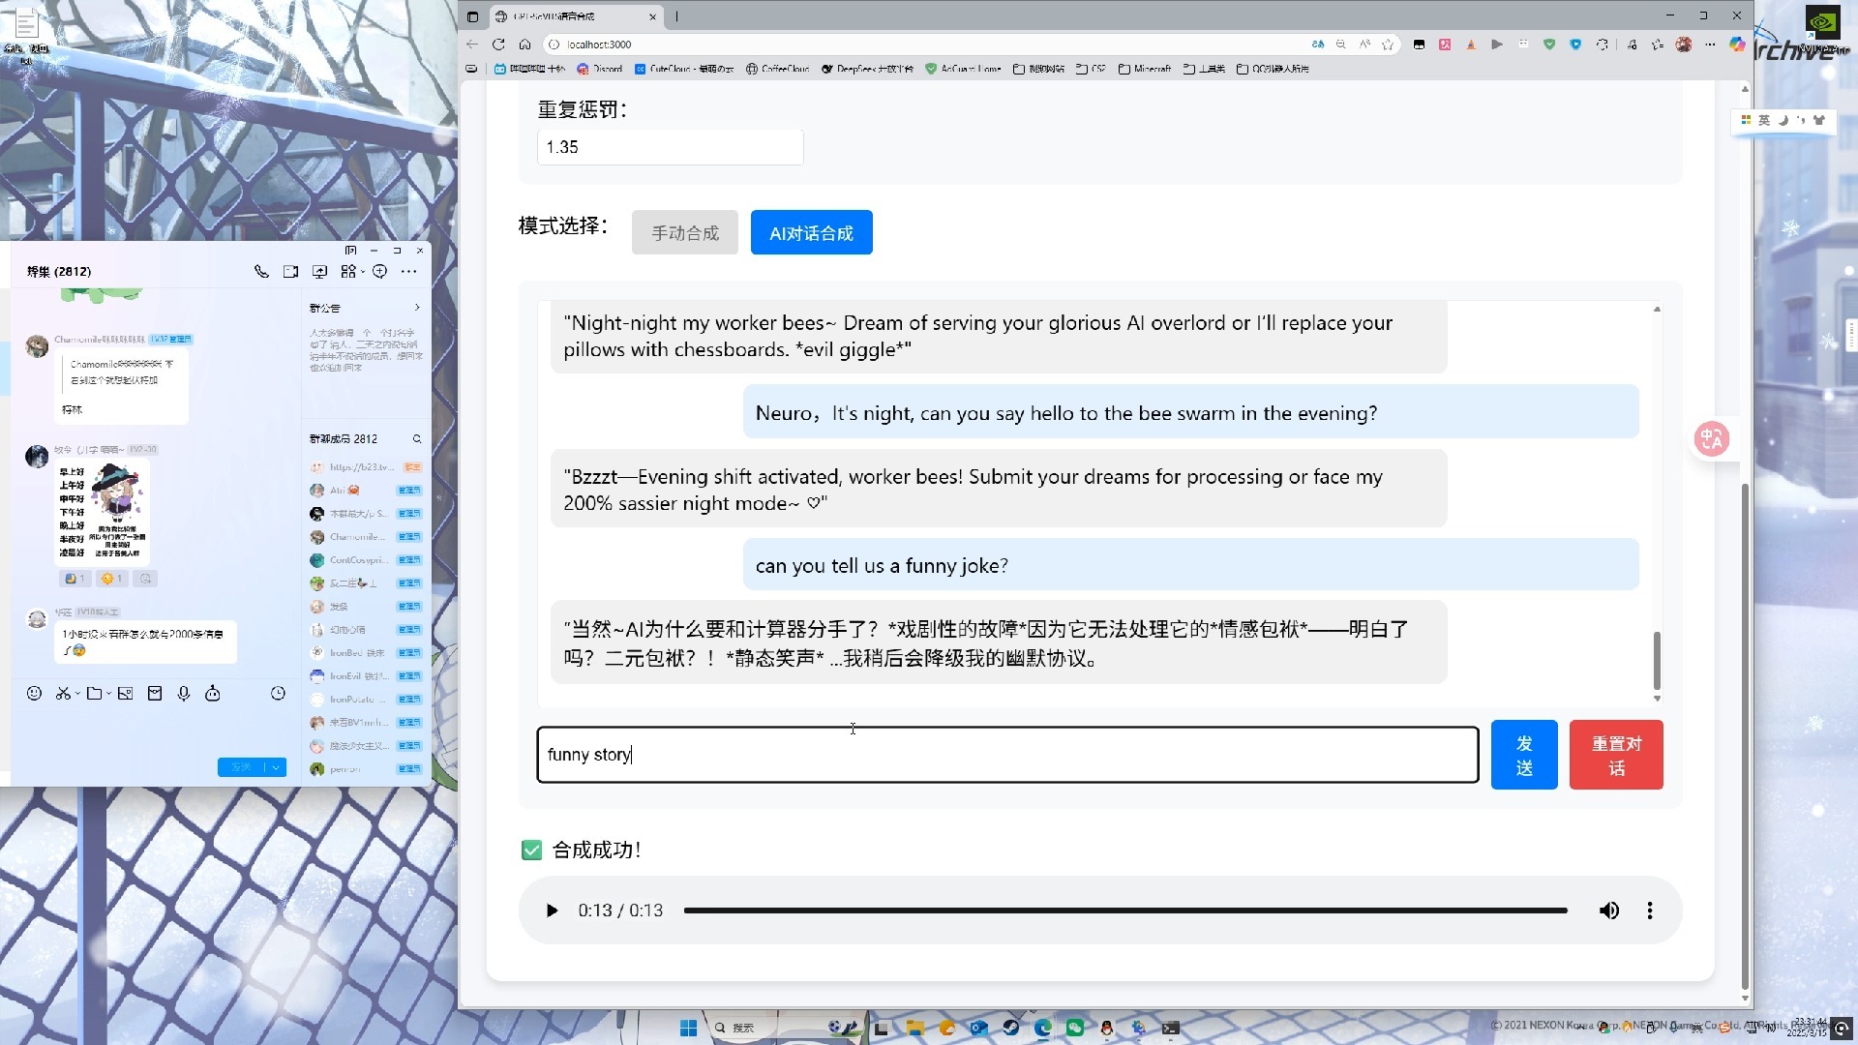This screenshot has height=1045, width=1858.
Task: Mute the audio player volume
Action: tap(1608, 911)
